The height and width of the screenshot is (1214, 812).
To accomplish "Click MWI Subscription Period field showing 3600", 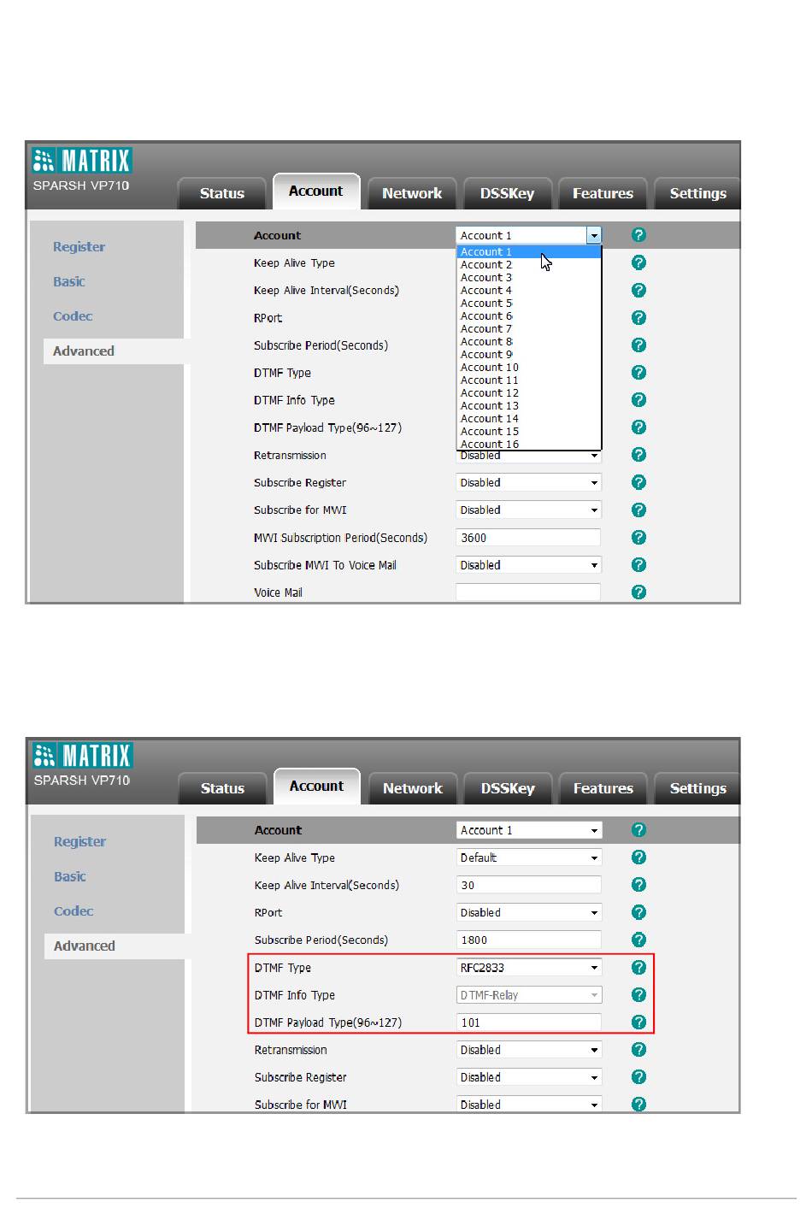I will point(528,538).
